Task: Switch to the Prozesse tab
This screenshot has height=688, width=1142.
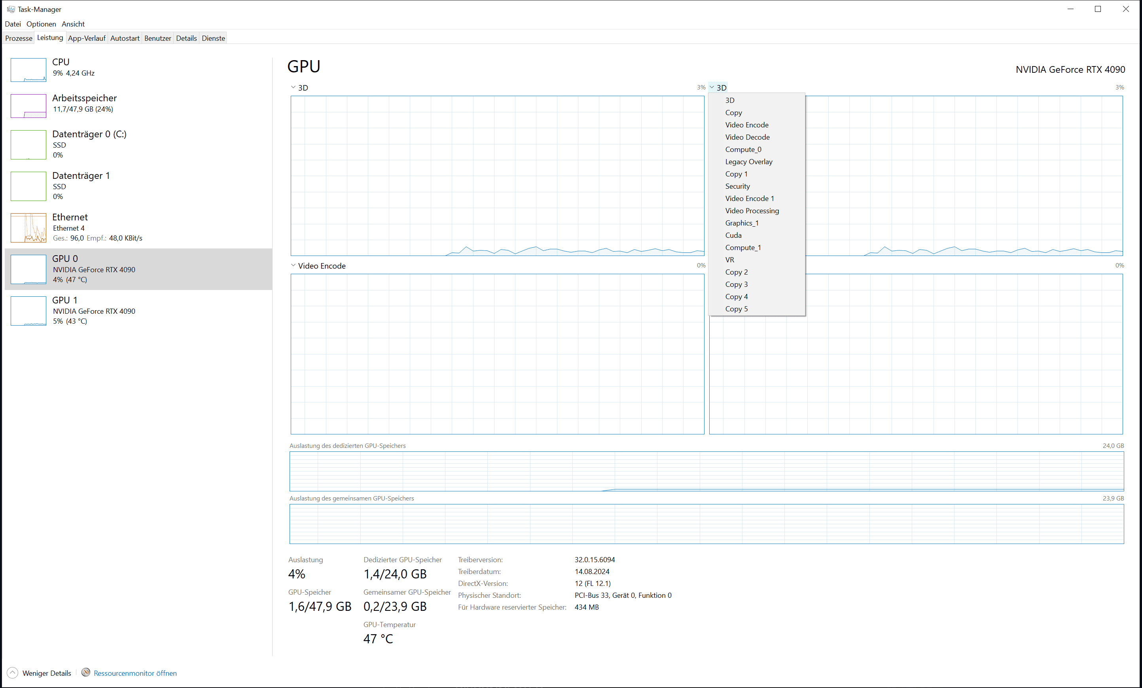Action: pyautogui.click(x=19, y=38)
